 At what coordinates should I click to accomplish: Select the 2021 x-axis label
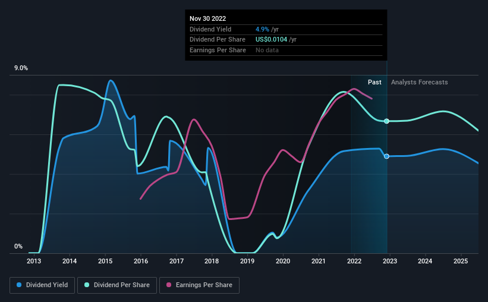(x=319, y=261)
